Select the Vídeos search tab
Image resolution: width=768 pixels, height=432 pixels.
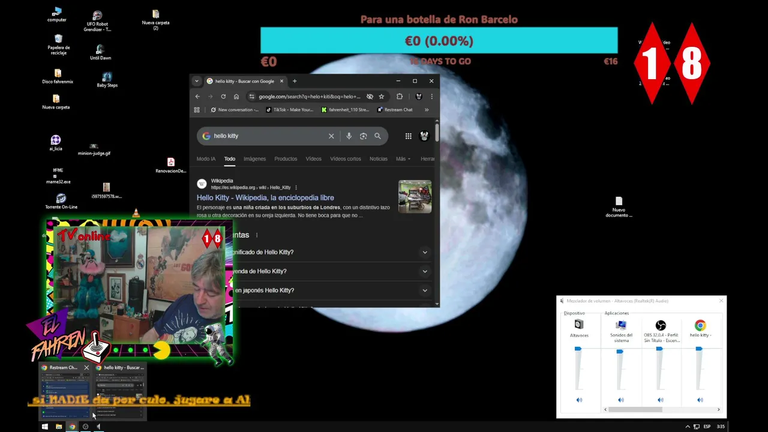[x=313, y=159]
